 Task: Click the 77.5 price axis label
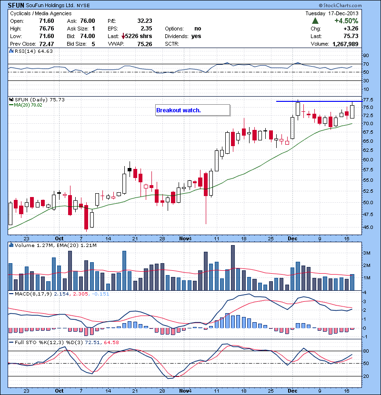368,100
